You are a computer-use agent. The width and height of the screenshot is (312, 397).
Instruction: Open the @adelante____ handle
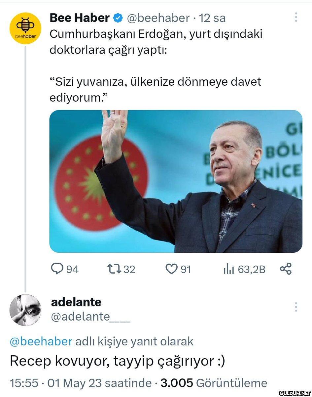coord(91,317)
